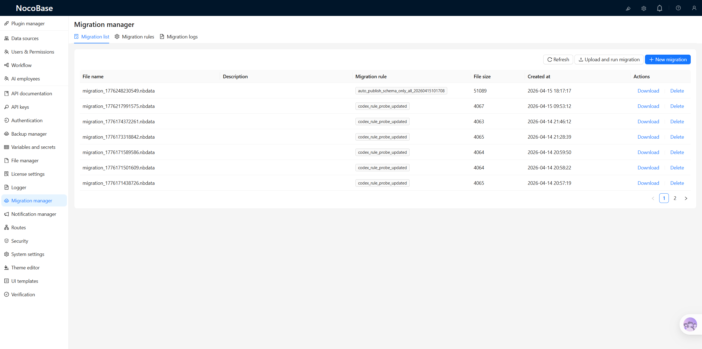Download migration_1776248230549.nbdata file
This screenshot has width=702, height=349.
[x=648, y=91]
